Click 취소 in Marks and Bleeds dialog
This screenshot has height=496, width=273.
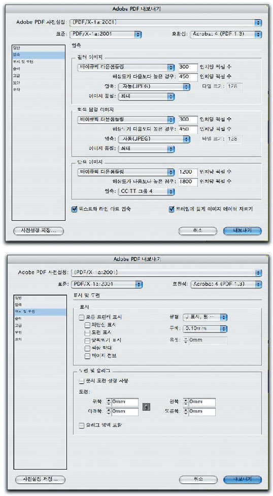pos(198,480)
